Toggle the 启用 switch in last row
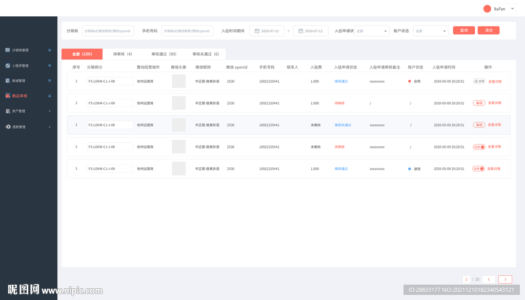525x300 pixels. 479,168
